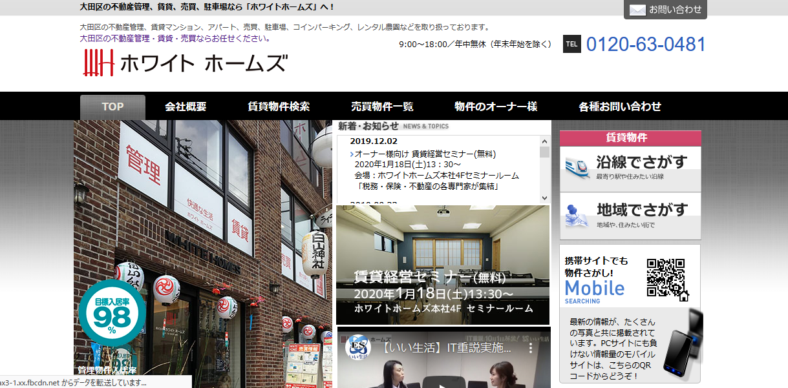
Task: Click the QR code for the mobile site
Action: click(x=665, y=277)
